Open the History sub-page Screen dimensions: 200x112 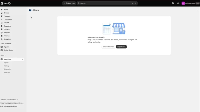[6, 66]
